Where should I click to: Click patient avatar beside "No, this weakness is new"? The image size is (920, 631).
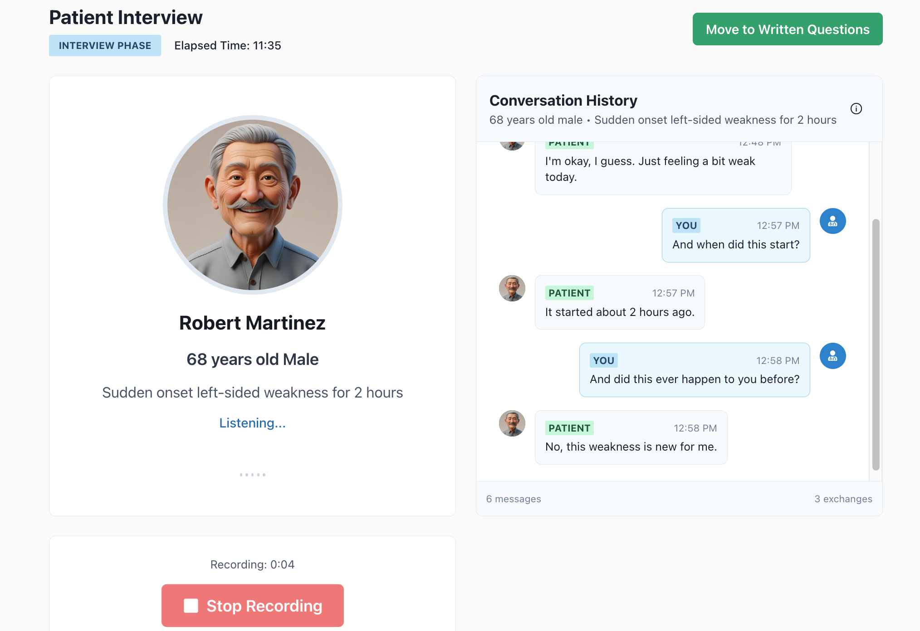click(512, 423)
